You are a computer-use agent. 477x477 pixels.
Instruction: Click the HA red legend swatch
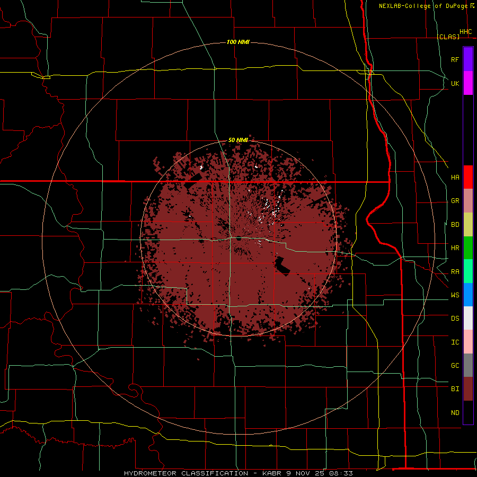click(x=468, y=177)
